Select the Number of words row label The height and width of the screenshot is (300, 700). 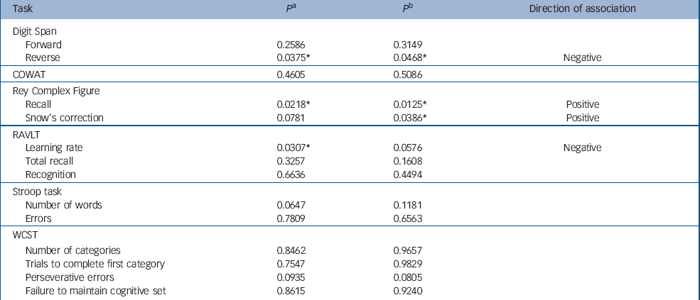click(63, 205)
